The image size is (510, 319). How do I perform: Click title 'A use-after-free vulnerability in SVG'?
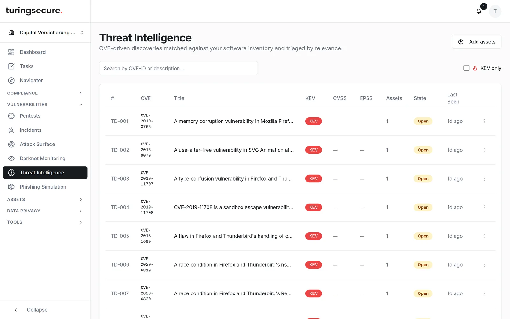coord(234,150)
